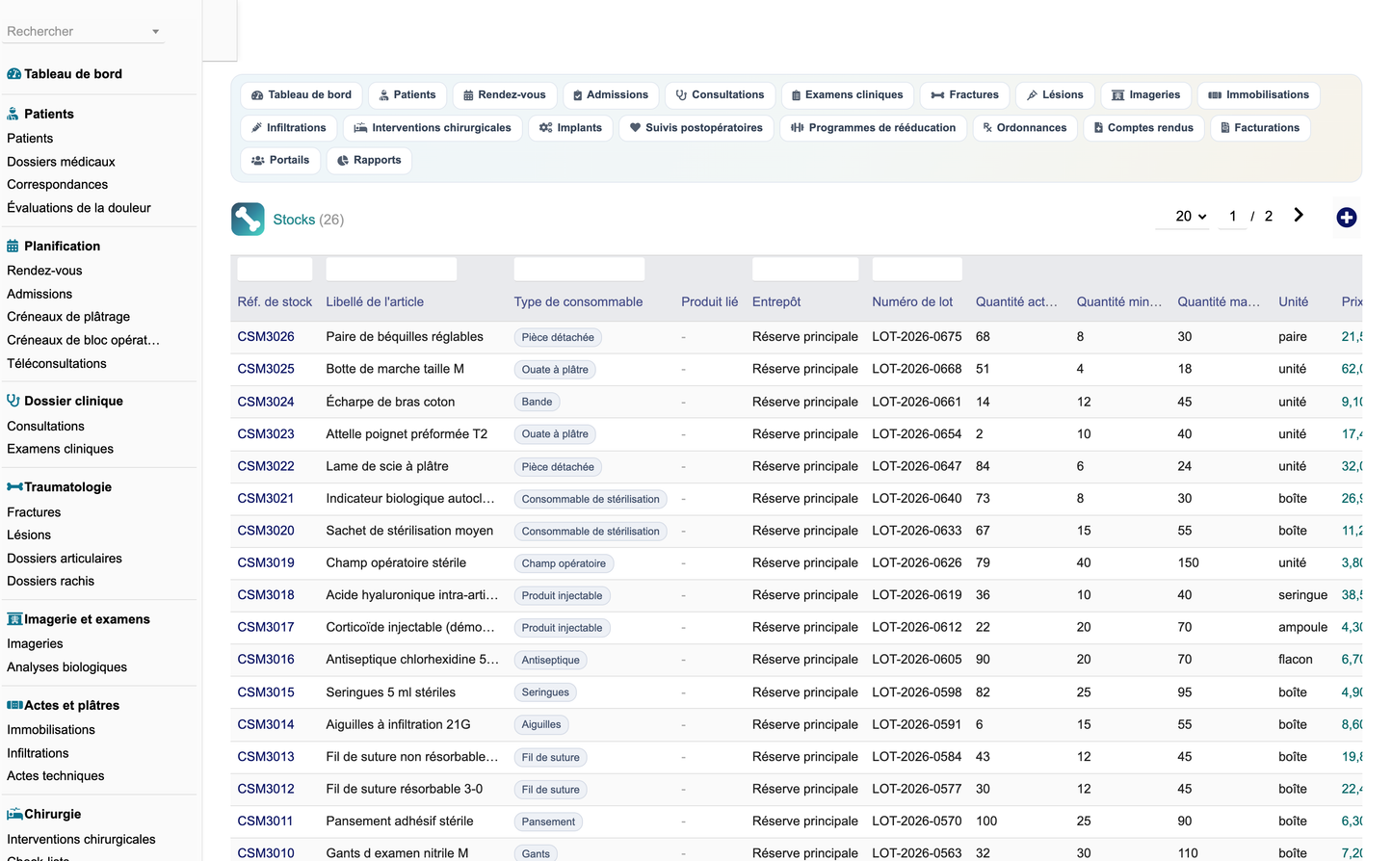Open stock record CSM3019
The width and height of the screenshot is (1392, 861).
pos(266,563)
